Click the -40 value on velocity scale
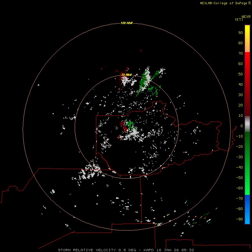252x252 pixels. point(239,167)
